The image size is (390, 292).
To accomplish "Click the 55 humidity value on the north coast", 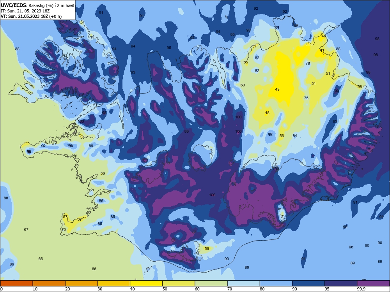I will [x=246, y=62].
